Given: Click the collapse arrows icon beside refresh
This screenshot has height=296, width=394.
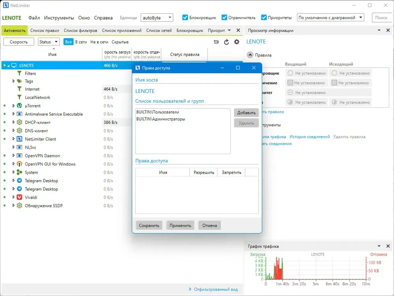Looking at the screenshot, I should 216,42.
